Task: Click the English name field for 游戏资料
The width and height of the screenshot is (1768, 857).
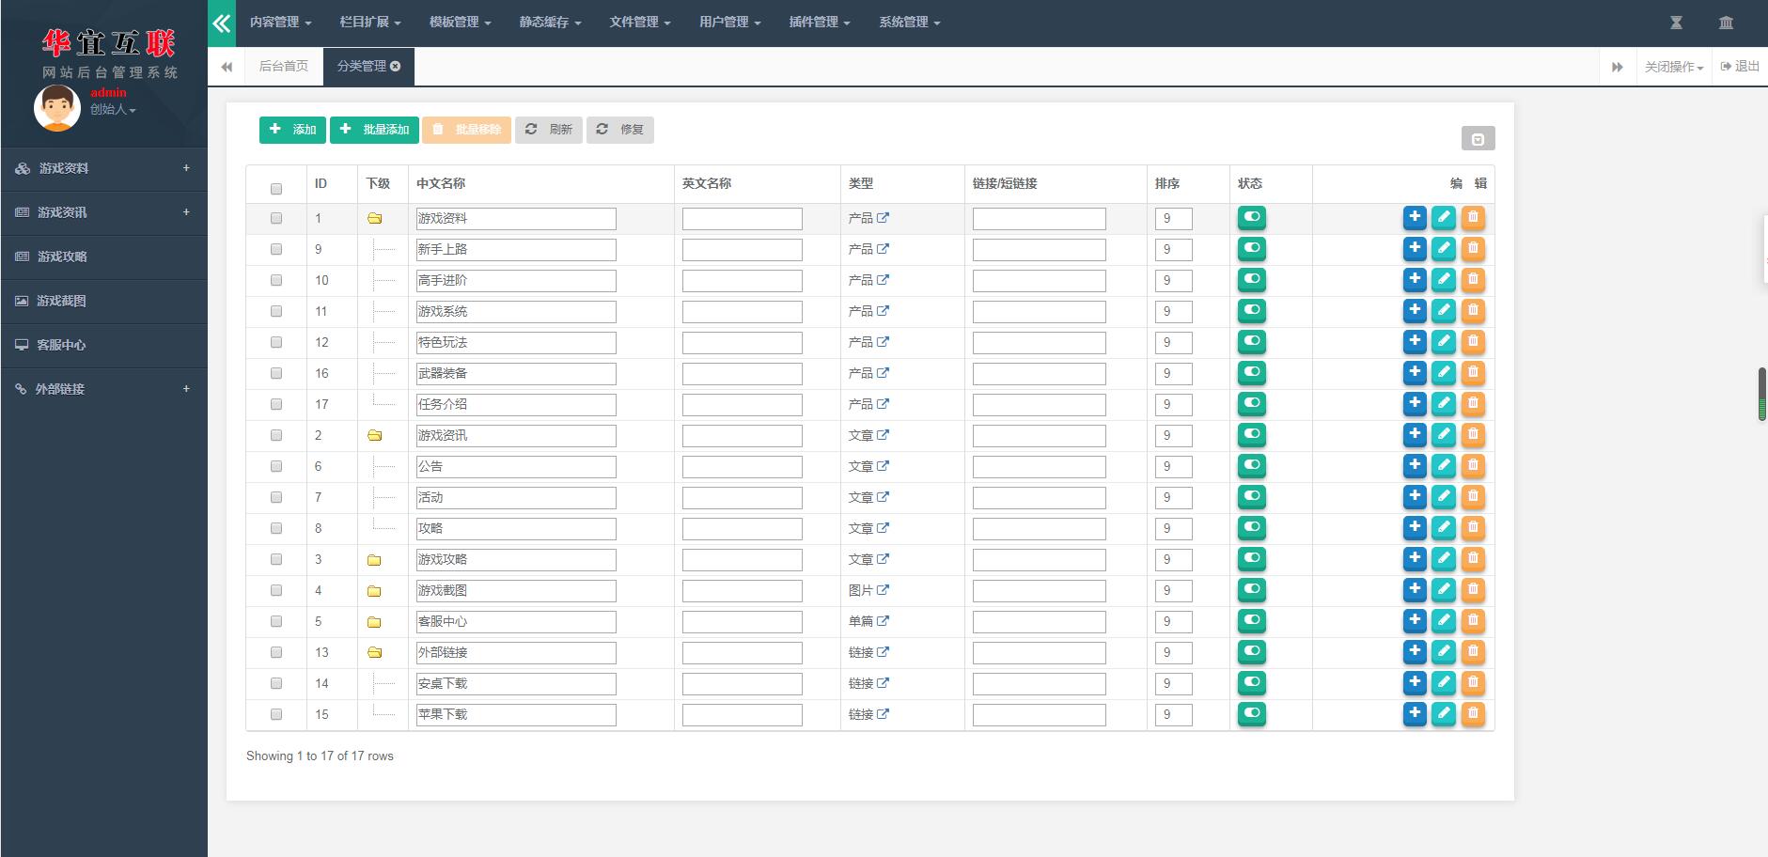Action: click(x=743, y=219)
